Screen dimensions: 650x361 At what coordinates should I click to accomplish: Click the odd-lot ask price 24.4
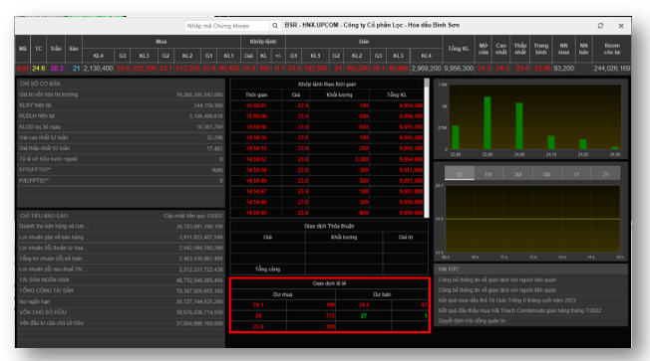(x=364, y=304)
